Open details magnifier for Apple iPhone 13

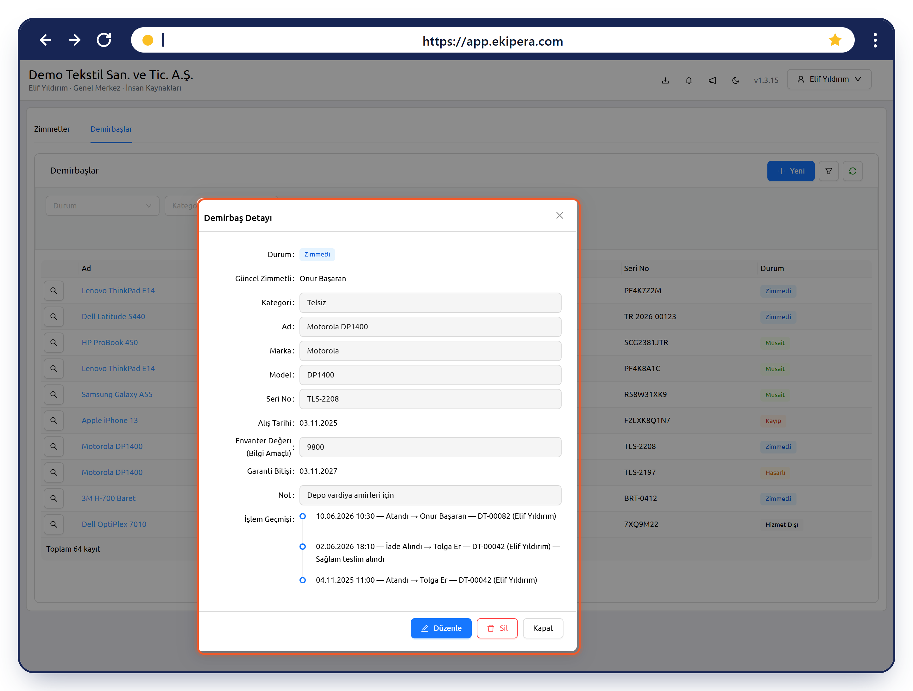coord(54,421)
